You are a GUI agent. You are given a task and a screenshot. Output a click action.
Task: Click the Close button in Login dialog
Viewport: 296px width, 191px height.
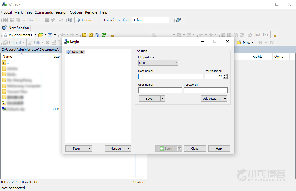[x=195, y=149]
